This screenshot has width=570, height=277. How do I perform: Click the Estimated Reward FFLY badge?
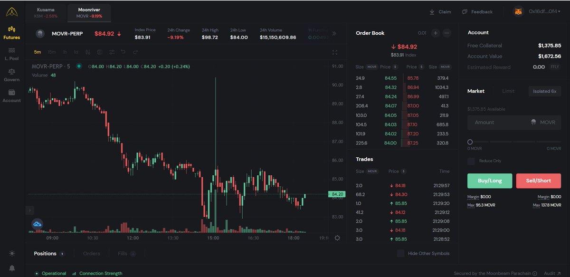(x=554, y=67)
